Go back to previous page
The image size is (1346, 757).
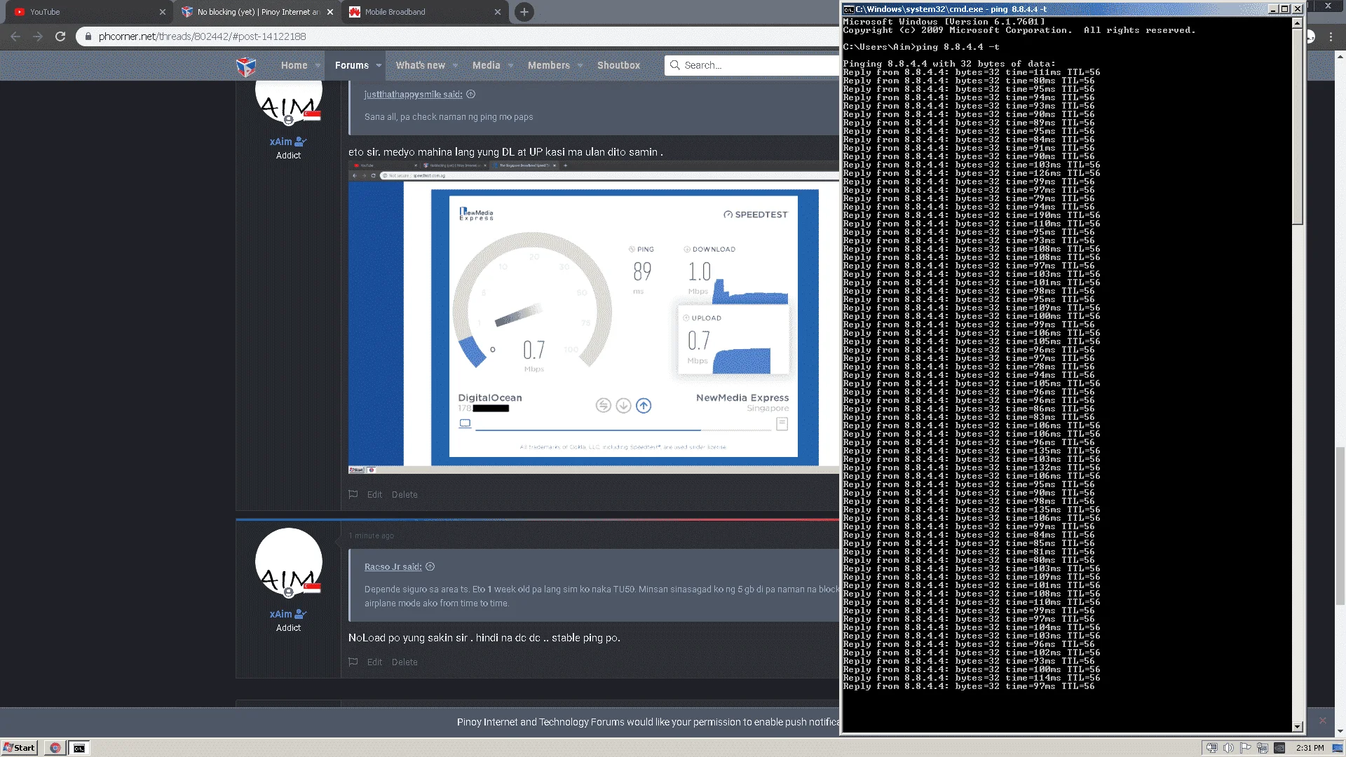coord(15,36)
